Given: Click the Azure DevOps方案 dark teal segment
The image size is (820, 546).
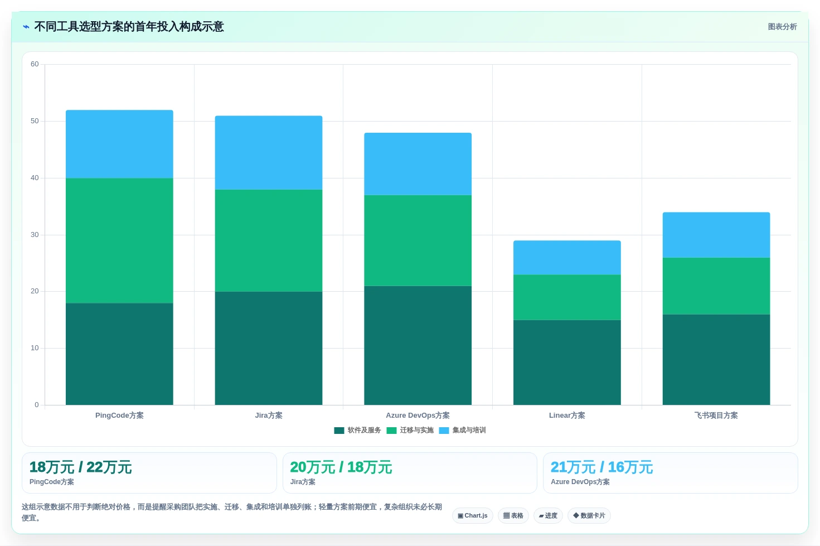Looking at the screenshot, I should pos(418,346).
